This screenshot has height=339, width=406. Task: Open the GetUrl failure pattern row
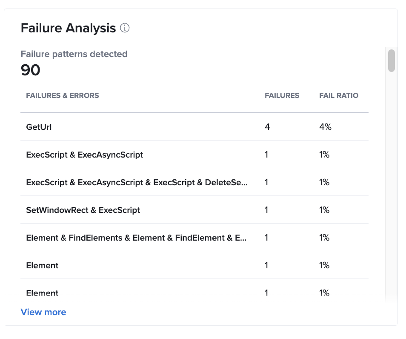pyautogui.click(x=39, y=127)
